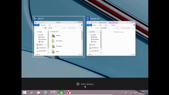This screenshot has height=95, width=169.
Task: Click the Search Recycle Bin field
Action: click(127, 28)
